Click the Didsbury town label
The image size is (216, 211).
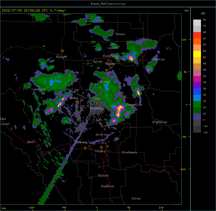click(x=96, y=108)
